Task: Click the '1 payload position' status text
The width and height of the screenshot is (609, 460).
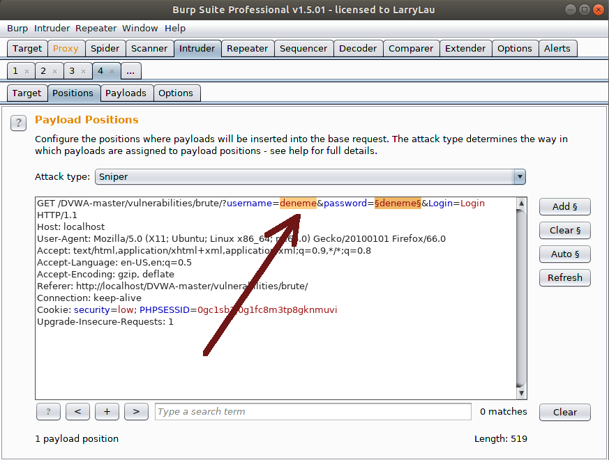Action: click(x=77, y=438)
